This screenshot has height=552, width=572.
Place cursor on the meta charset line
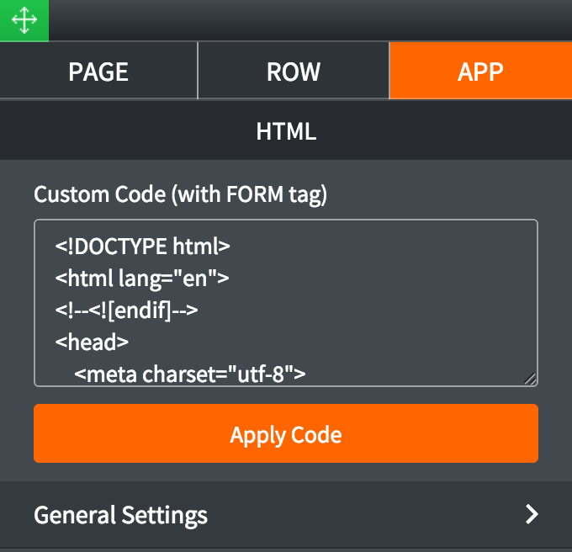(x=190, y=374)
